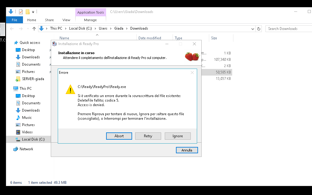Open Documents under Quick access
The image size is (312, 195).
[x=31, y=64]
